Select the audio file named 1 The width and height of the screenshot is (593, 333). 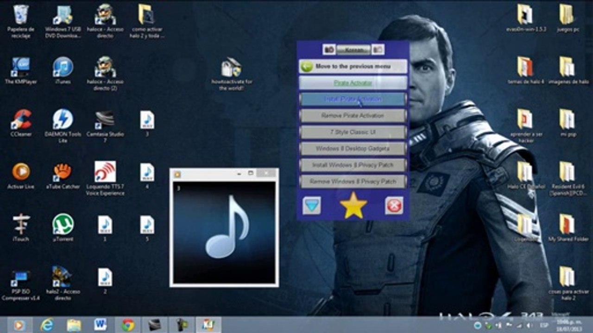(105, 228)
